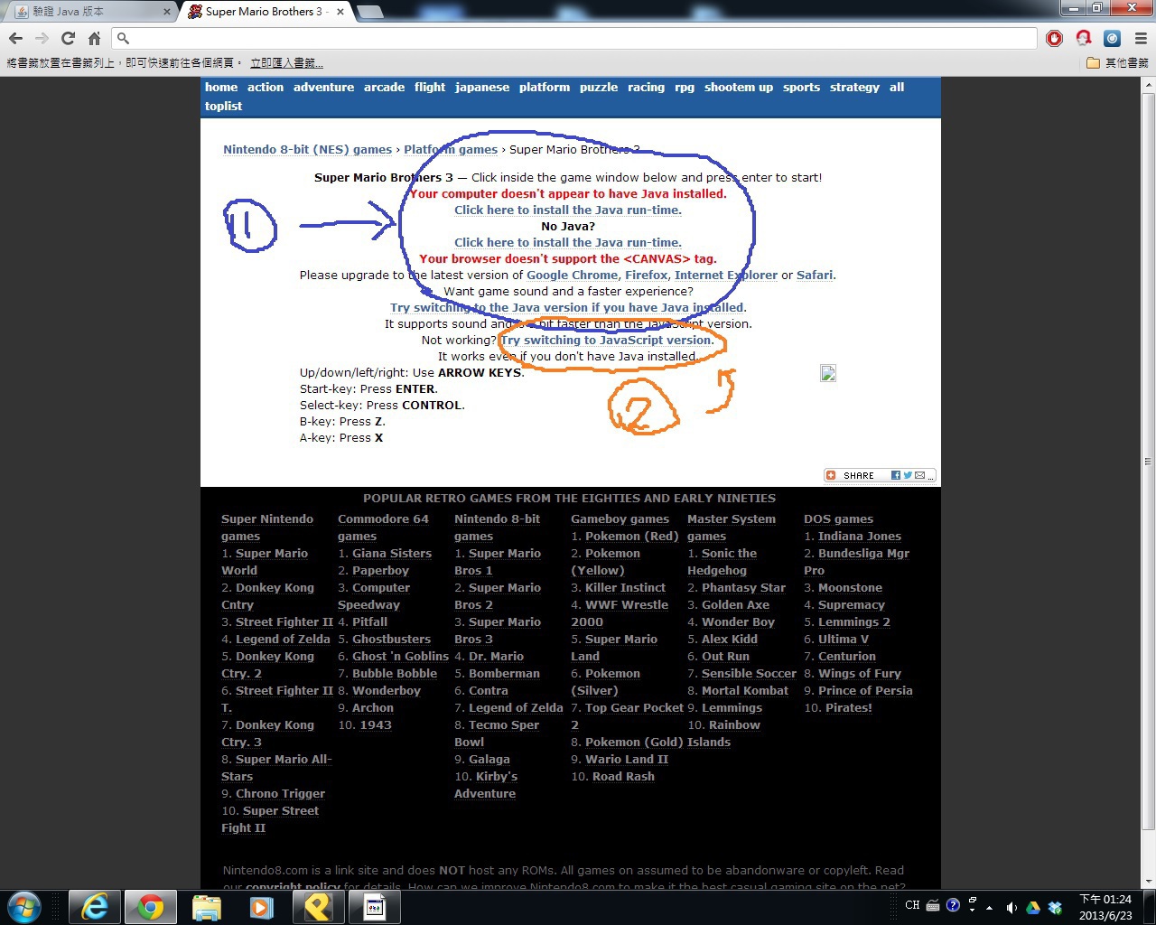Screen dimensions: 1156x925
Task: Follow the Firefox upgrade link
Action: [x=647, y=275]
